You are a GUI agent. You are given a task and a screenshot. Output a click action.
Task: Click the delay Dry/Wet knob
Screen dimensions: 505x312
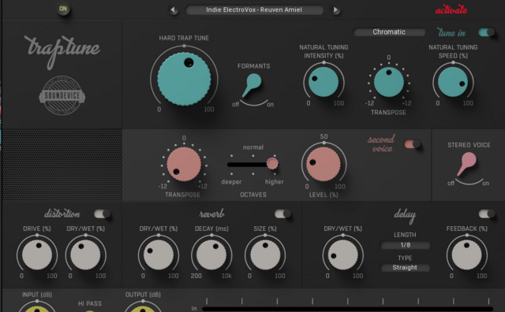tap(342, 254)
